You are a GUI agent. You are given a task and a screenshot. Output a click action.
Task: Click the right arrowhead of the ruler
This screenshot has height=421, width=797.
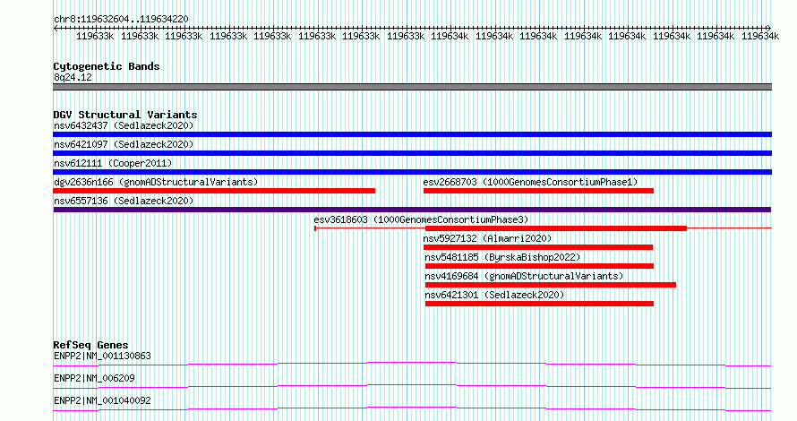768,28
